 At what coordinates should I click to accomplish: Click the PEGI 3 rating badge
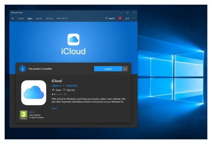23,115
